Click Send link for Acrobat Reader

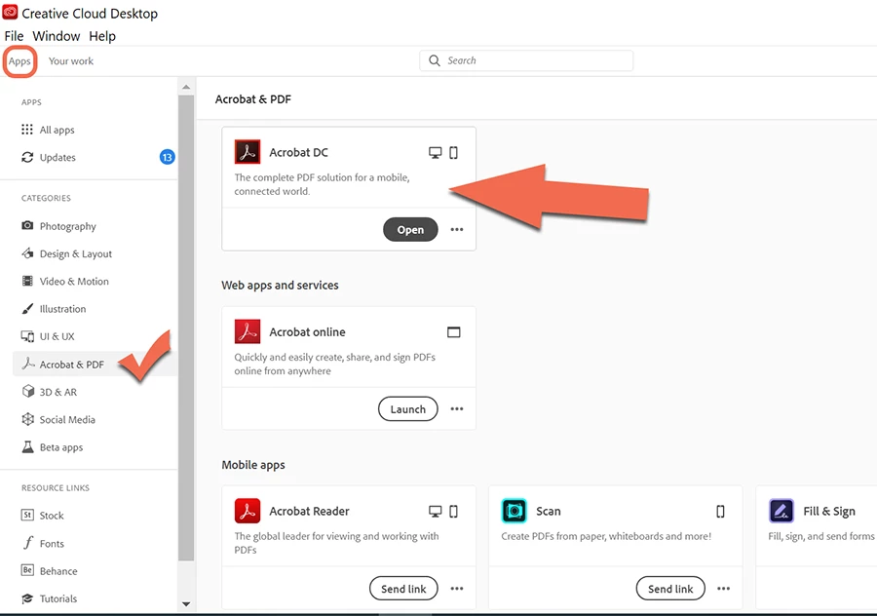pyautogui.click(x=403, y=589)
